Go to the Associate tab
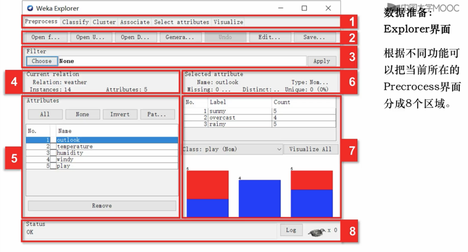Screen dimensions: 468x252 135,22
